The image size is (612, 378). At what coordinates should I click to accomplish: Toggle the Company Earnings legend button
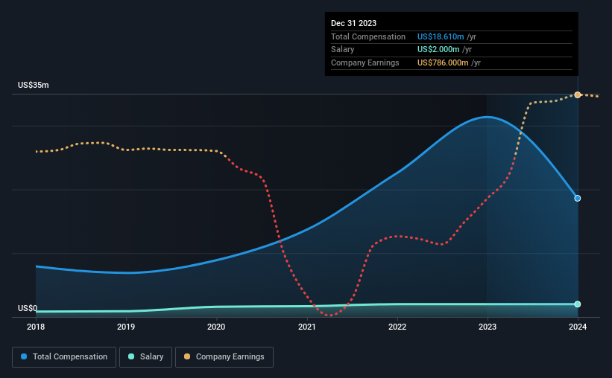(x=224, y=357)
